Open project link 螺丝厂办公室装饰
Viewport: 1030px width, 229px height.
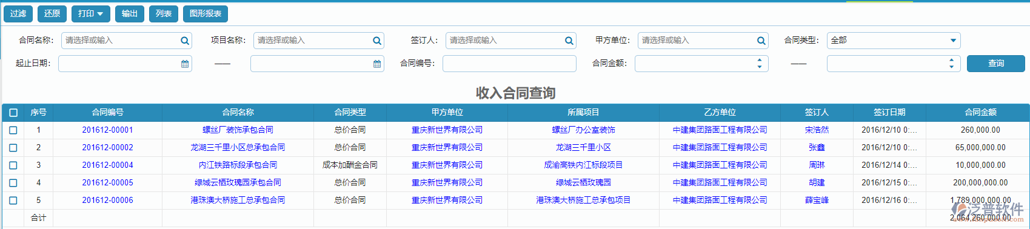click(583, 130)
